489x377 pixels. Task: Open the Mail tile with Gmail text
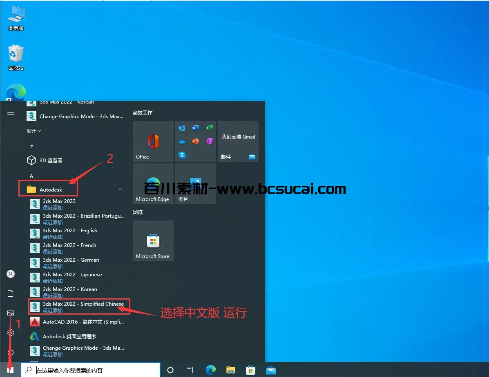[x=238, y=141]
